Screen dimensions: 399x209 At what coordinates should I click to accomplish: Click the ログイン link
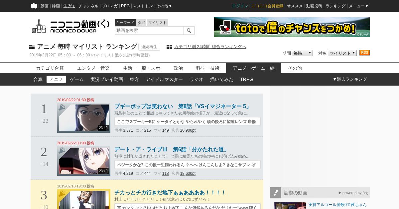pos(240,6)
